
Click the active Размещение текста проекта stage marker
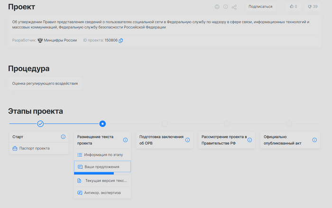pos(102,124)
